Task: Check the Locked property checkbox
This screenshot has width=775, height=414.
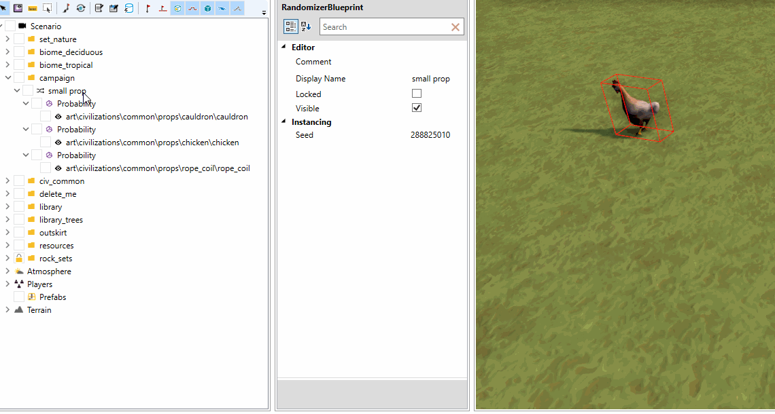Action: 417,94
